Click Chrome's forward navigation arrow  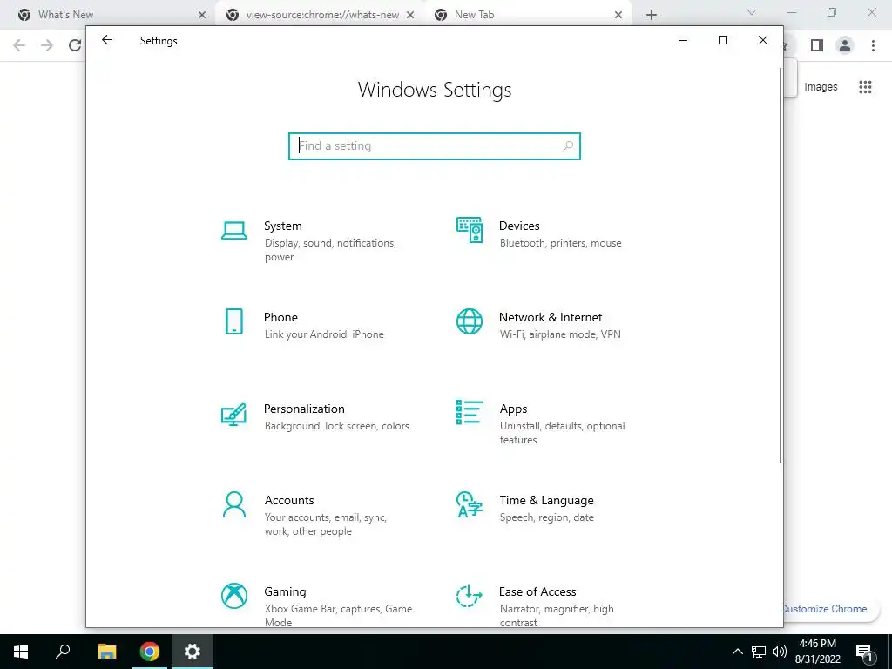click(47, 45)
